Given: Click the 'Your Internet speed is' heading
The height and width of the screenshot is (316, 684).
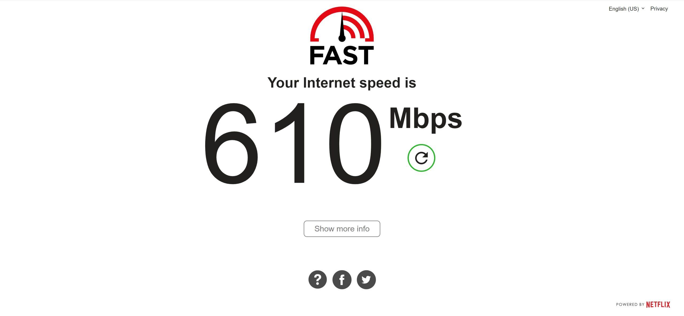Looking at the screenshot, I should (x=342, y=83).
